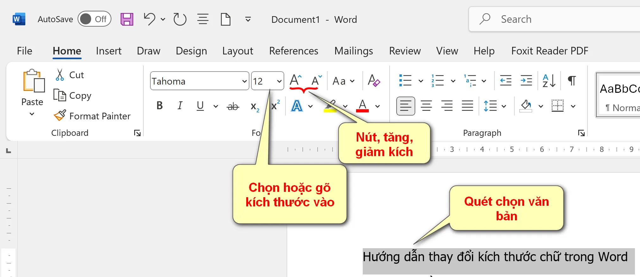Toggle Show/Hide paragraph marks
Image resolution: width=640 pixels, height=277 pixels.
572,80
